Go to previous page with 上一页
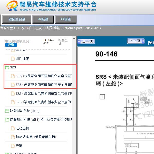The image size is (154, 154). 86,41
